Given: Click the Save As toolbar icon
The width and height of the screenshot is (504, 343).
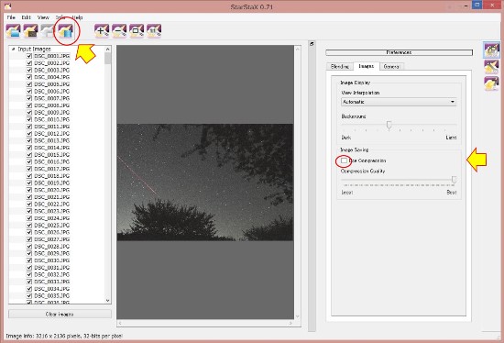Looking at the screenshot, I should coord(48,31).
